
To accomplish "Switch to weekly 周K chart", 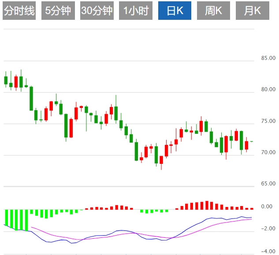I will [213, 11].
